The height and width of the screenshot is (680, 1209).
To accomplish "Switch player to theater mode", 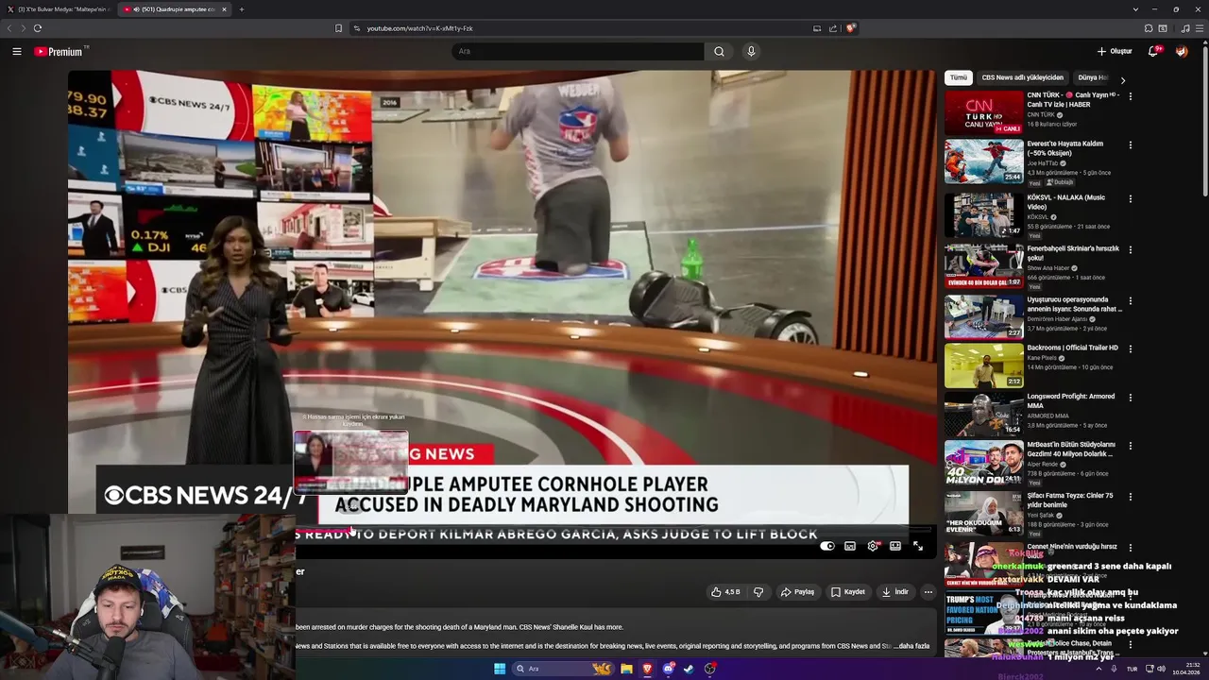I will pos(895,546).
